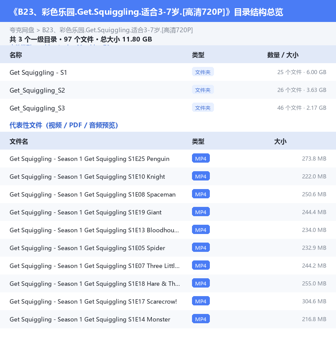Image resolution: width=336 pixels, height=339 pixels.
Task: Click the B23 彩色乐园 breadcrumb path
Action: pyautogui.click(x=117, y=30)
